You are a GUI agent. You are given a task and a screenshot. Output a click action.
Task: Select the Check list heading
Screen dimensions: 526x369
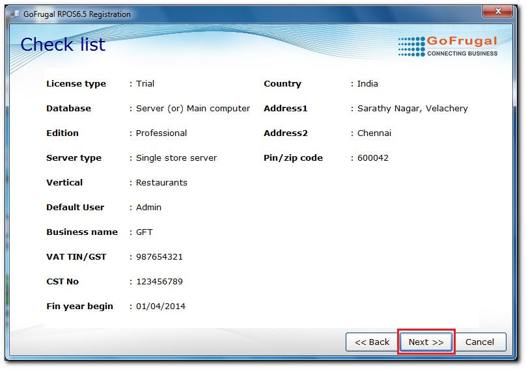coord(62,44)
